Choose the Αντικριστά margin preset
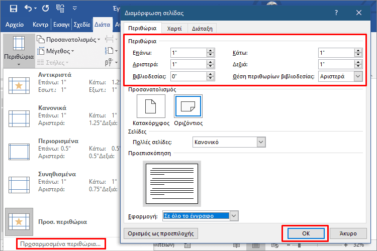377x251 pixels. click(x=62, y=82)
